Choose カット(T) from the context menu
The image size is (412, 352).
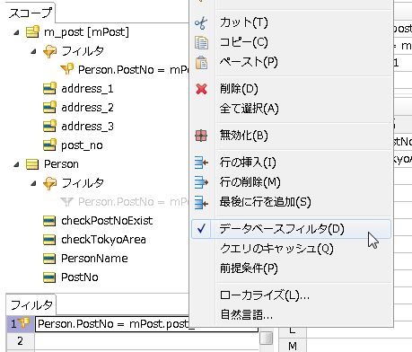pos(243,22)
